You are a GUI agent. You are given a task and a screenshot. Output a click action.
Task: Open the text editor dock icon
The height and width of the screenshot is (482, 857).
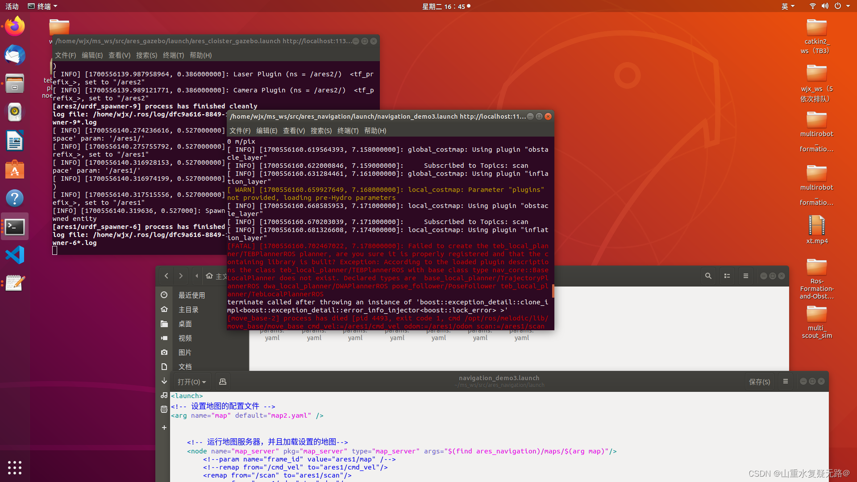coord(15,283)
